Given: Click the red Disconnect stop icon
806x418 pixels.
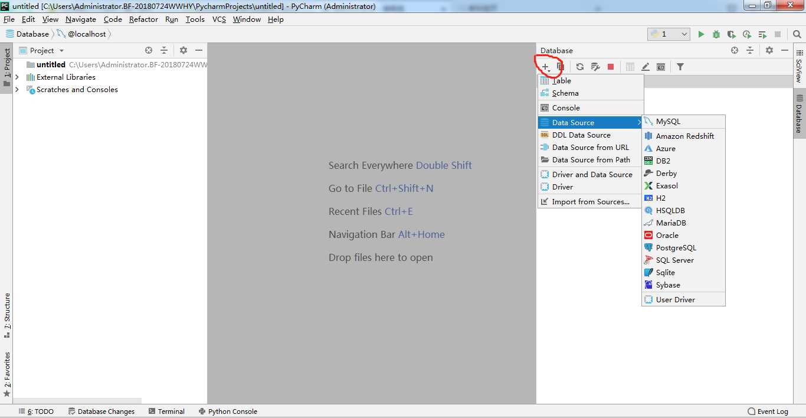Looking at the screenshot, I should pyautogui.click(x=611, y=67).
